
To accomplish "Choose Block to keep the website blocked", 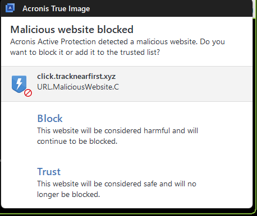I will tap(50, 118).
